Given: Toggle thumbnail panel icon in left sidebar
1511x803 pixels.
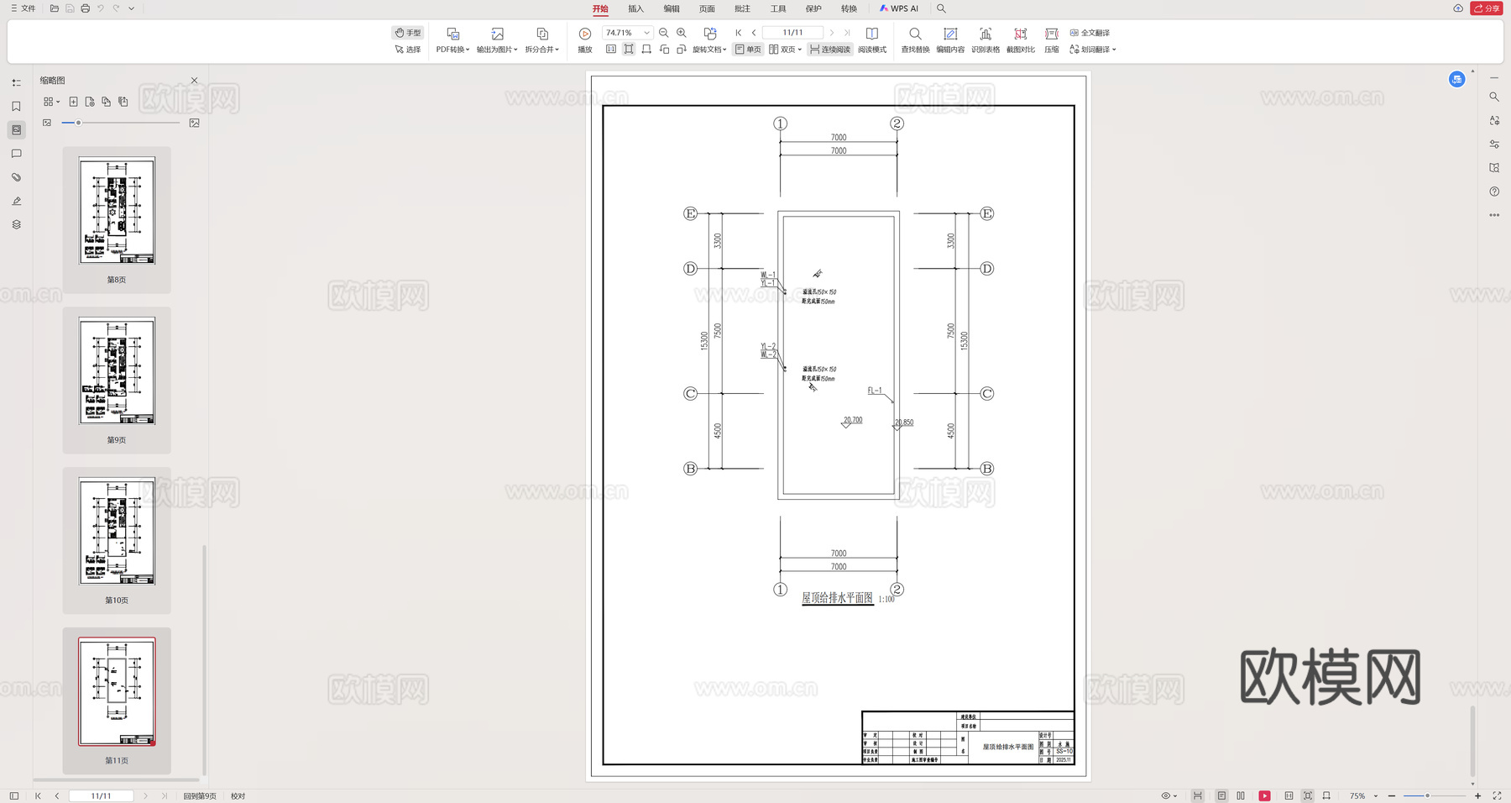Looking at the screenshot, I should [16, 130].
